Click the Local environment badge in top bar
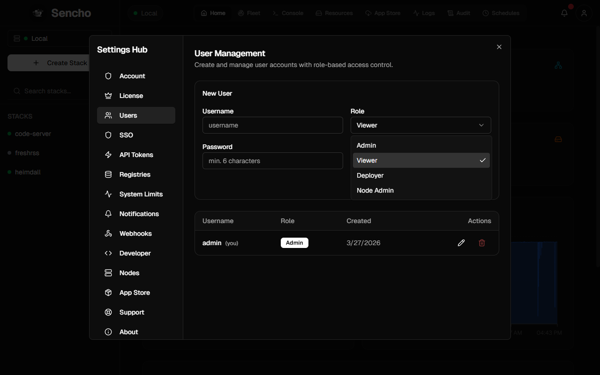 pos(145,13)
